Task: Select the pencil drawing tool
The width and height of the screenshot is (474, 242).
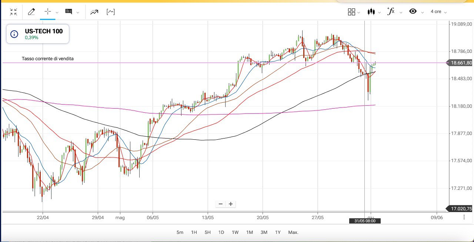Action: pyautogui.click(x=31, y=12)
